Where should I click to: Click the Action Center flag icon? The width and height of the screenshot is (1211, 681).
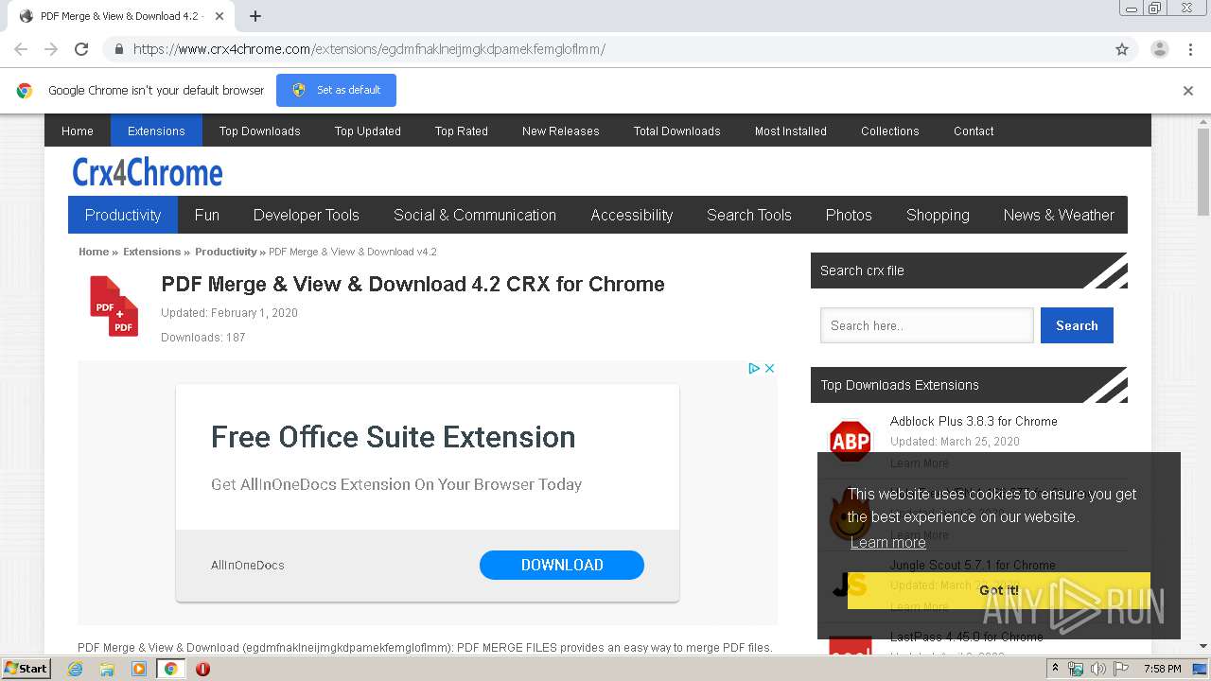(x=1121, y=669)
